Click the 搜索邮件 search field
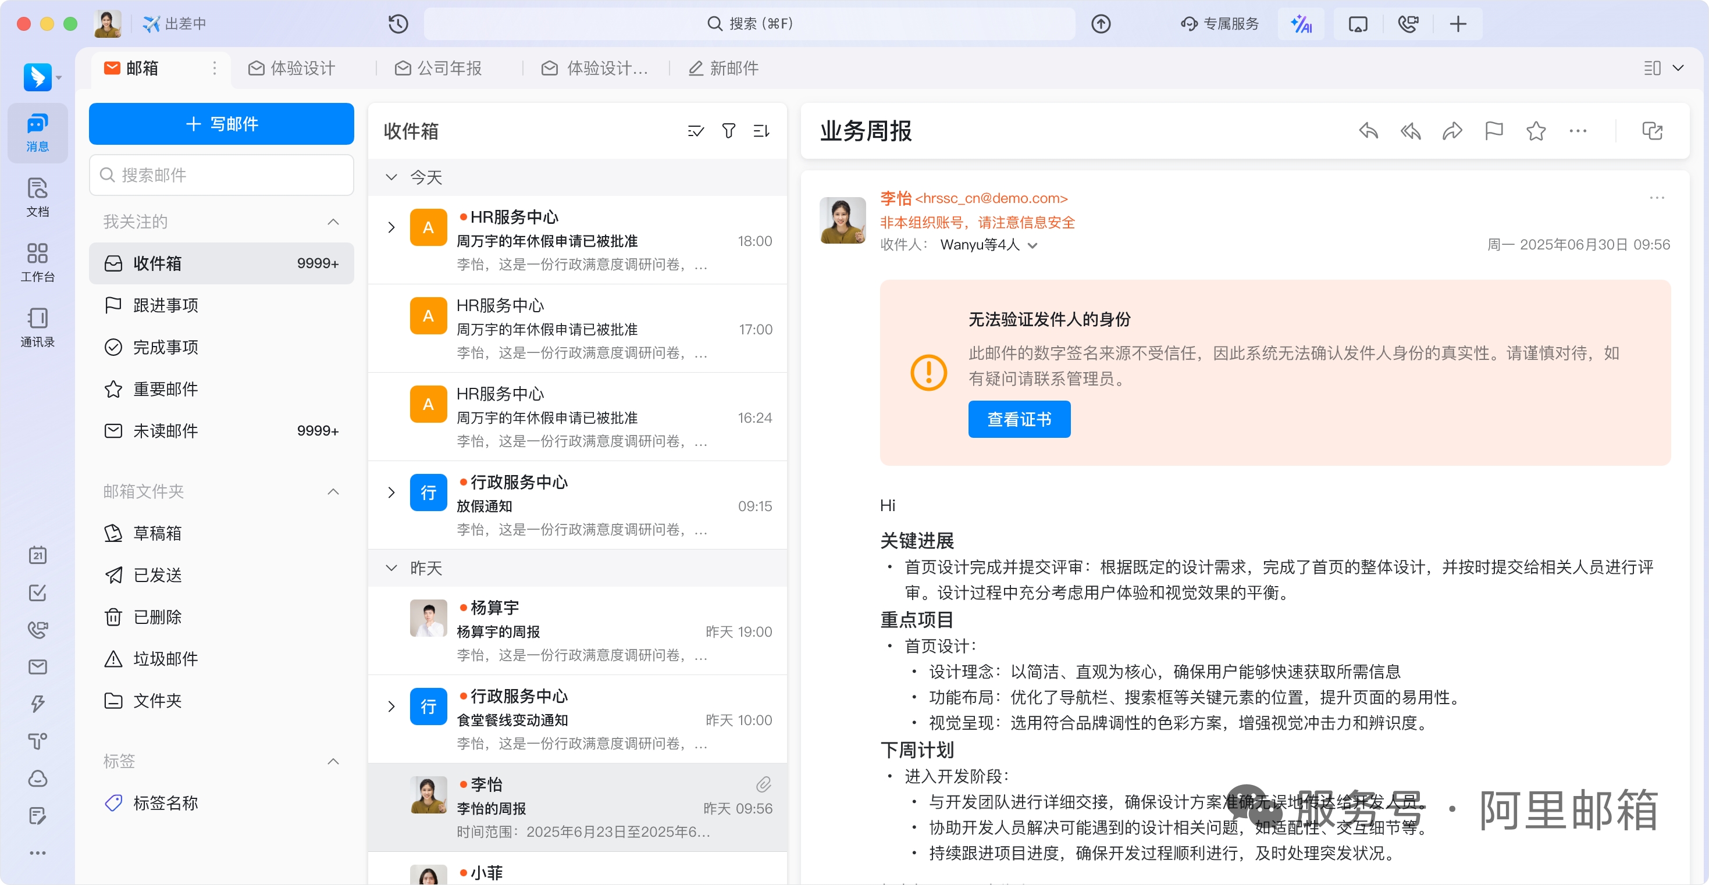Image resolution: width=1709 pixels, height=885 pixels. click(221, 174)
